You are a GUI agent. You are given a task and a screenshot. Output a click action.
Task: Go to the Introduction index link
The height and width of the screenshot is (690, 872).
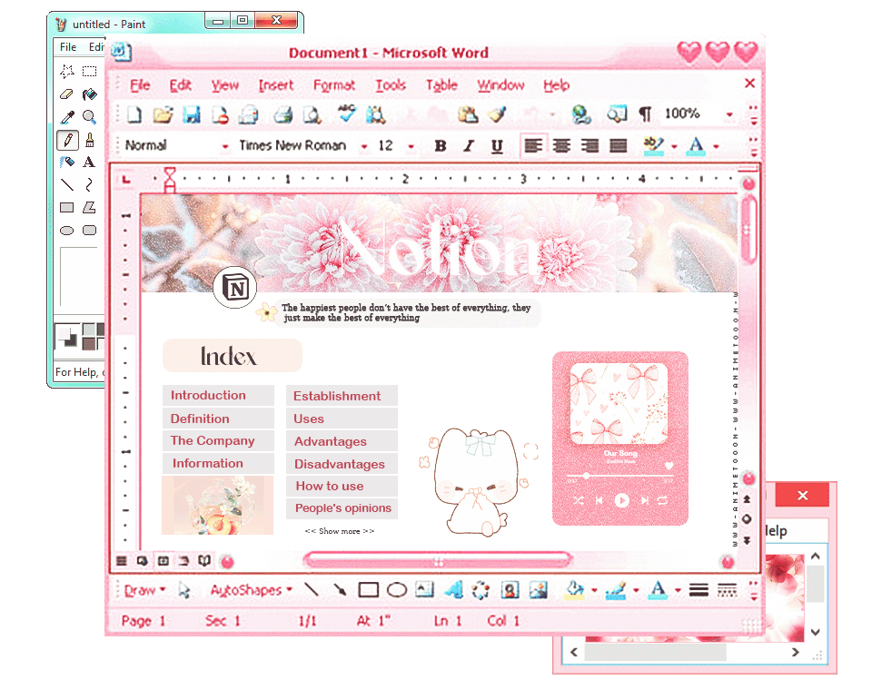[219, 395]
